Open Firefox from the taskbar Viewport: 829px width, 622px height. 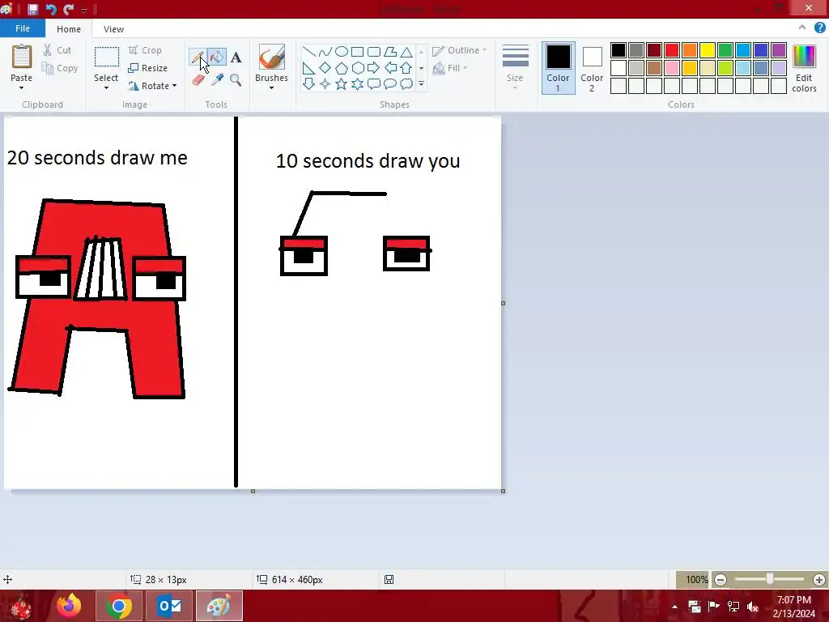[x=70, y=606]
